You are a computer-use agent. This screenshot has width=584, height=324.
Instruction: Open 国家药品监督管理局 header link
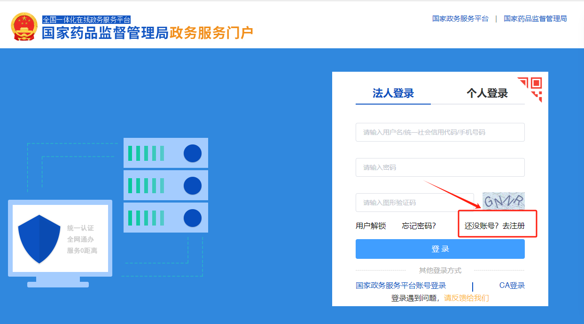point(535,19)
